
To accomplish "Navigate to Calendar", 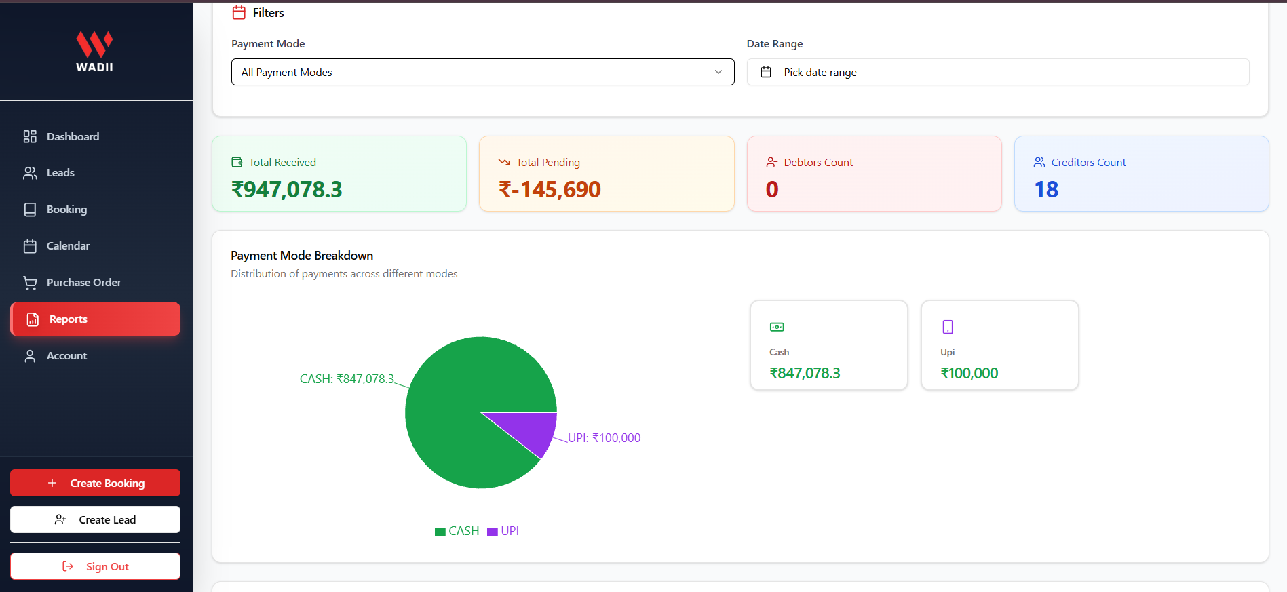I will point(95,246).
